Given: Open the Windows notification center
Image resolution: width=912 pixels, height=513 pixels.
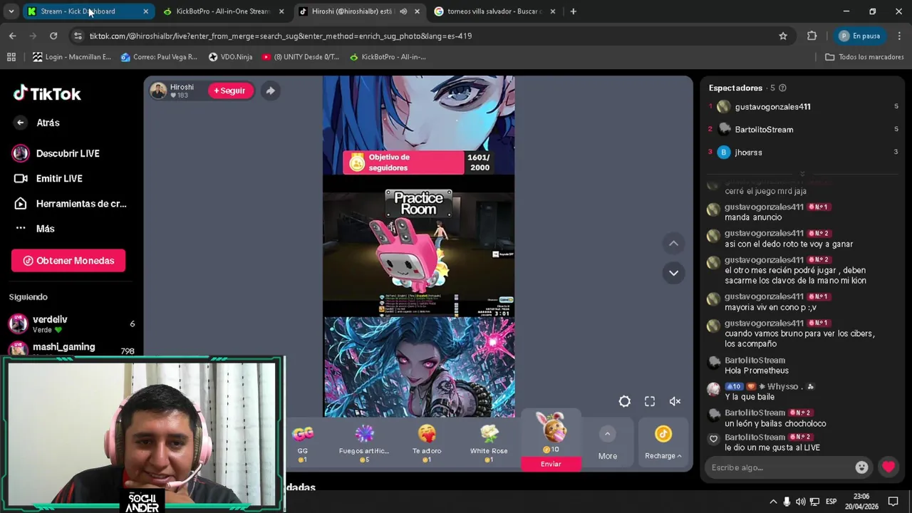Looking at the screenshot, I should click(893, 502).
